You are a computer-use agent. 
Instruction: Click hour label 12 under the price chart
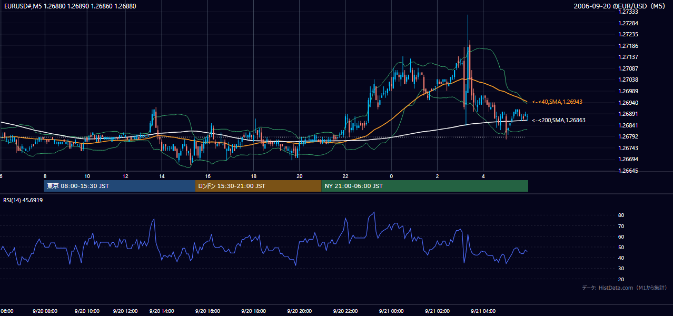pyautogui.click(x=125, y=176)
